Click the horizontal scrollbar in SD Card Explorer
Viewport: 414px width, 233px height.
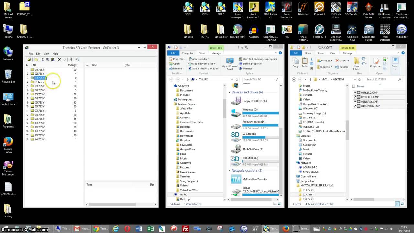[112, 204]
